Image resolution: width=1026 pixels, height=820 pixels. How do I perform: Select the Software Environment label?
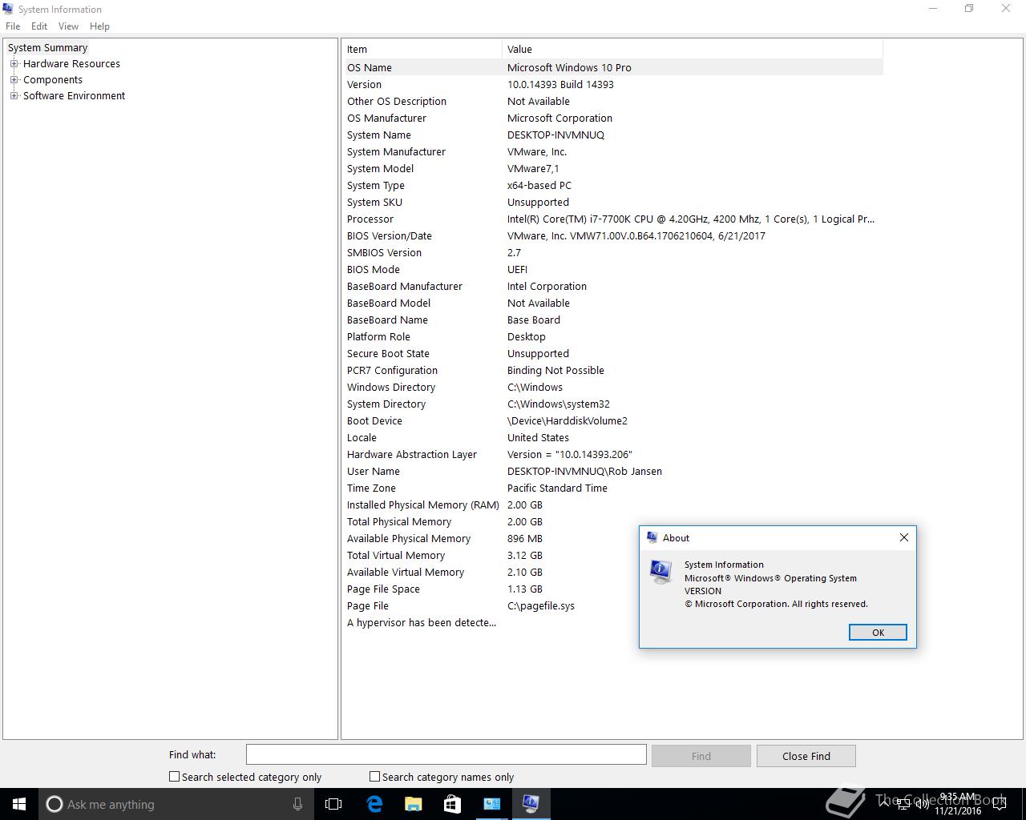pos(74,95)
